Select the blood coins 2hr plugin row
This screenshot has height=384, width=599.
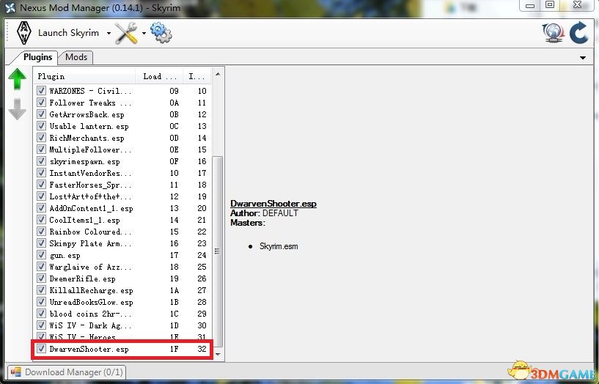[122, 314]
